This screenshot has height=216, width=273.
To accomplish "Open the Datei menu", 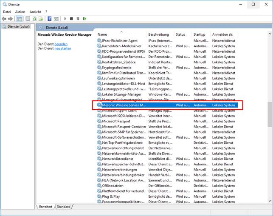I will pyautogui.click(x=7, y=12).
